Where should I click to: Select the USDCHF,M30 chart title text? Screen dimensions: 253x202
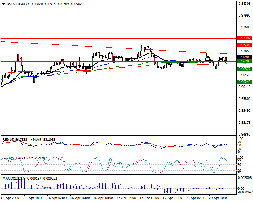coord(18,4)
